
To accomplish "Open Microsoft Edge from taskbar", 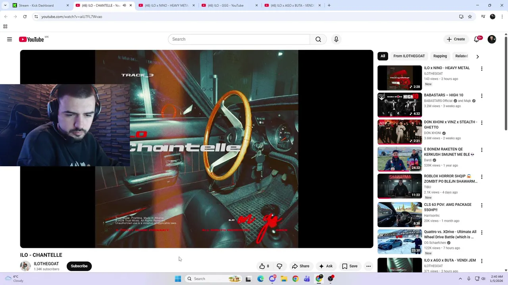I will (260, 279).
